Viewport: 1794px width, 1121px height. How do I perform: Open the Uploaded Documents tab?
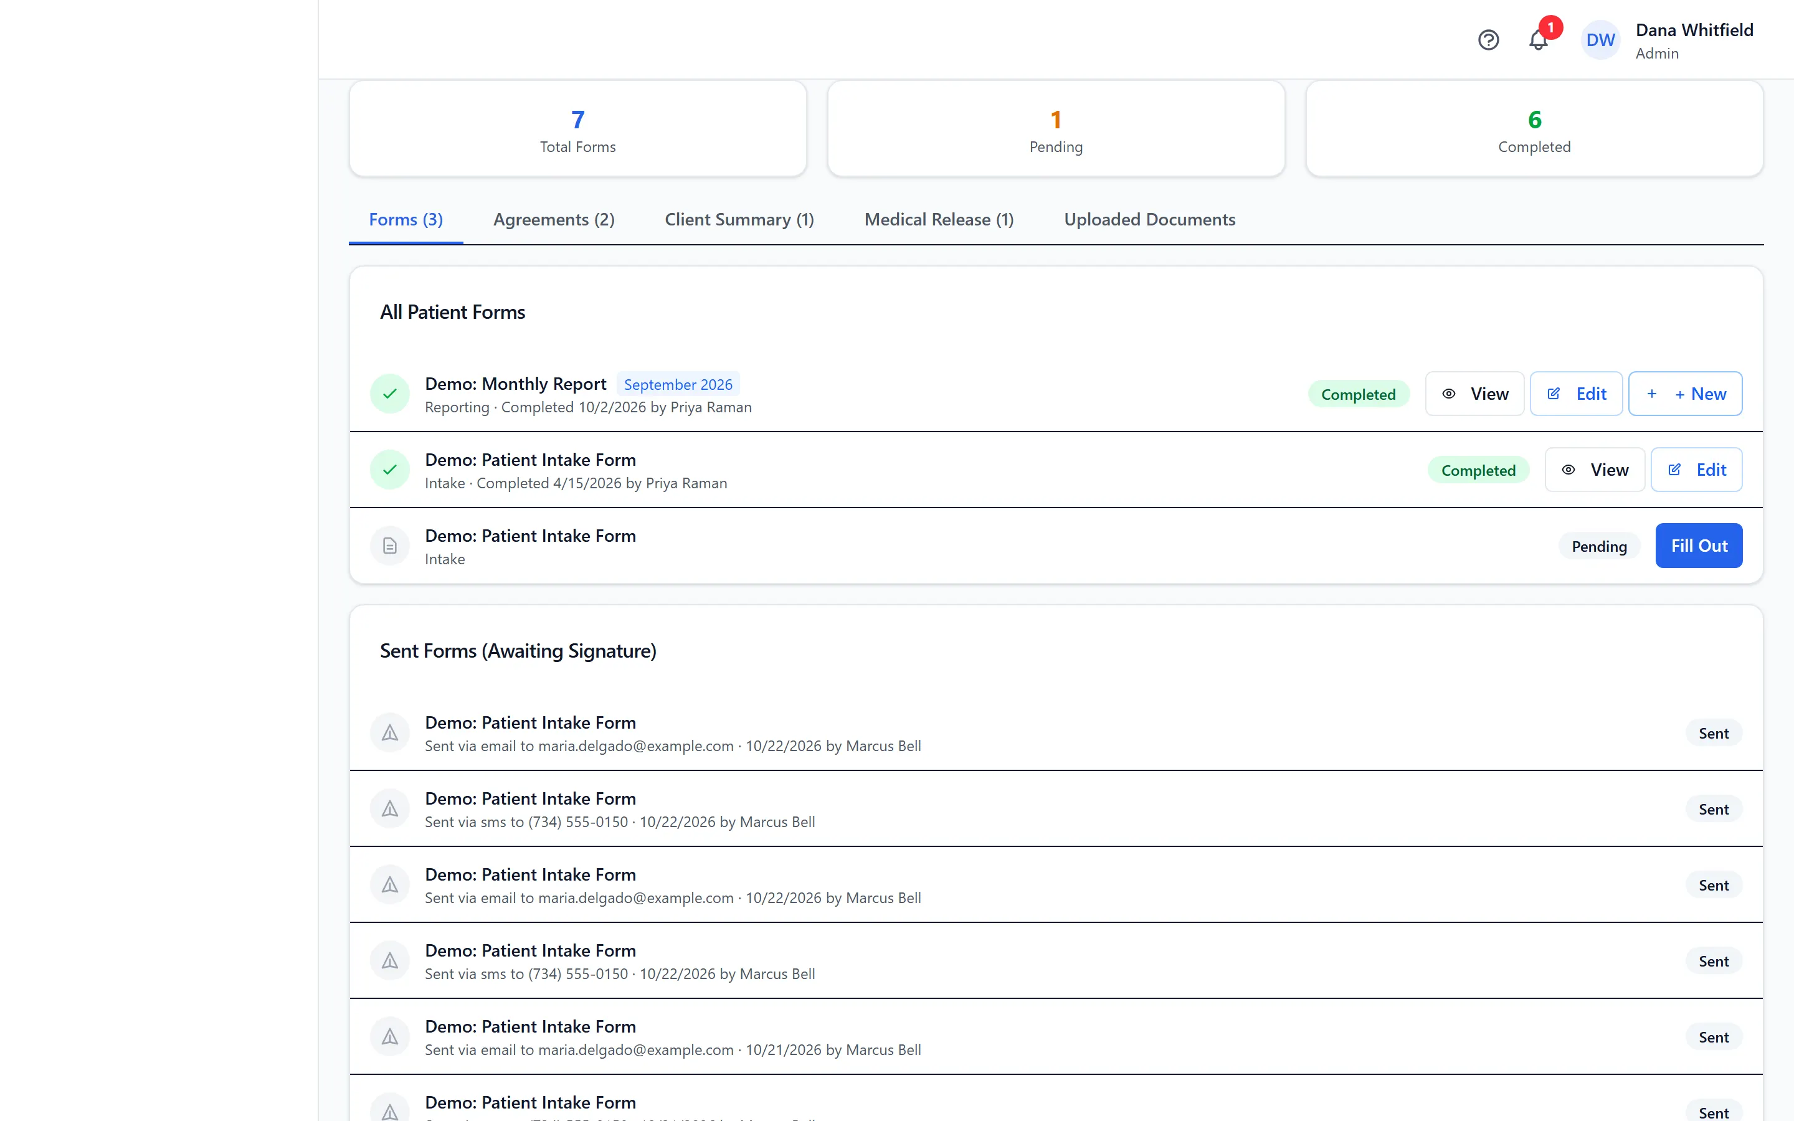click(x=1149, y=219)
